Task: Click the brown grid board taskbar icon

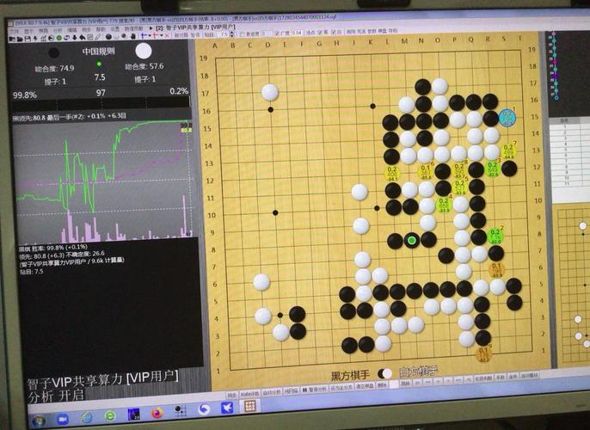Action: [x=250, y=406]
